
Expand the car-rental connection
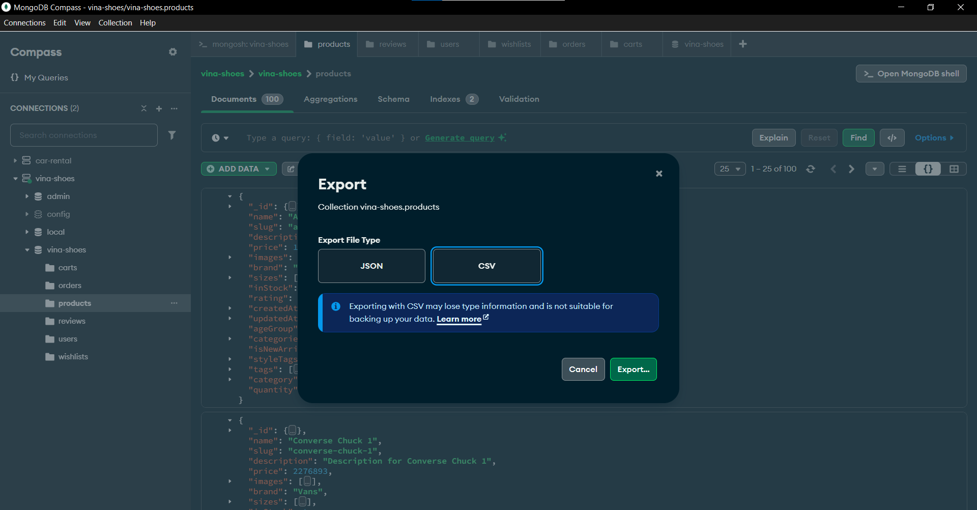point(15,161)
